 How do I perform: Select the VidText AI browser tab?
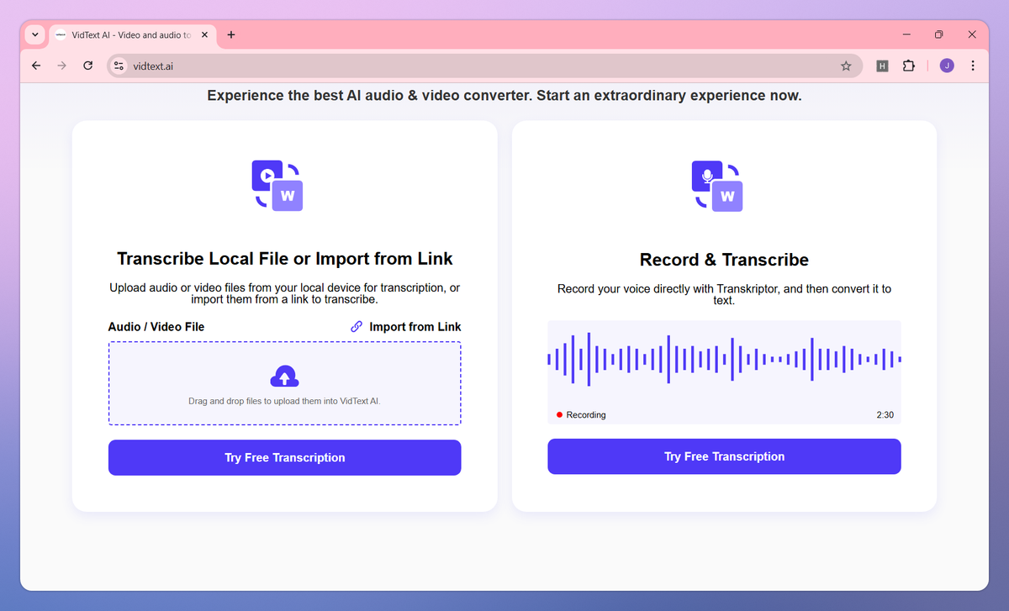[133, 34]
